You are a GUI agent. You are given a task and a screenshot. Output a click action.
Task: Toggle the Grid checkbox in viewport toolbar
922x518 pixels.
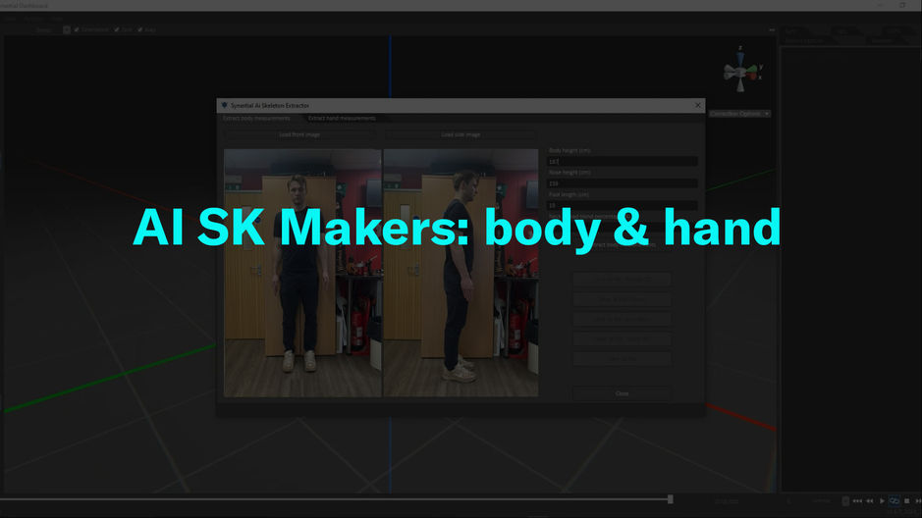117,29
